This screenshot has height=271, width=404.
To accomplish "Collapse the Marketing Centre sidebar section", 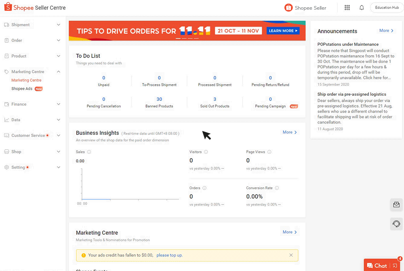I will pyautogui.click(x=59, y=72).
